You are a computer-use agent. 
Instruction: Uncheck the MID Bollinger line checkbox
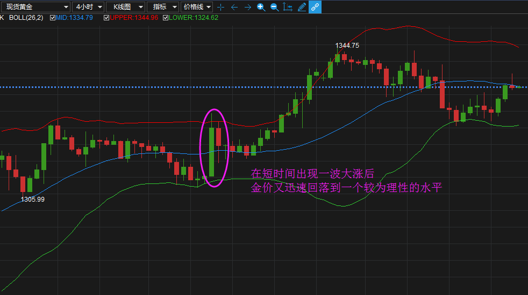[53, 18]
